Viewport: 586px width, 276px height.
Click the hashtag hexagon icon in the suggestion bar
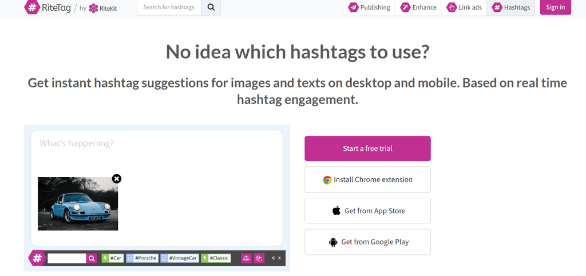click(37, 258)
